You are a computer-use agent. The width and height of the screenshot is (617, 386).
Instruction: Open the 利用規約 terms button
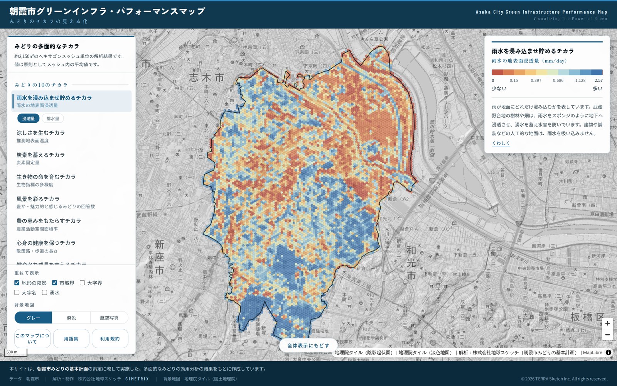click(110, 339)
